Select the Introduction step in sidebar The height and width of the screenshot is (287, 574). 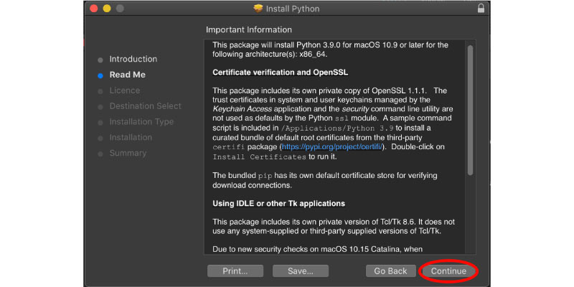[133, 59]
